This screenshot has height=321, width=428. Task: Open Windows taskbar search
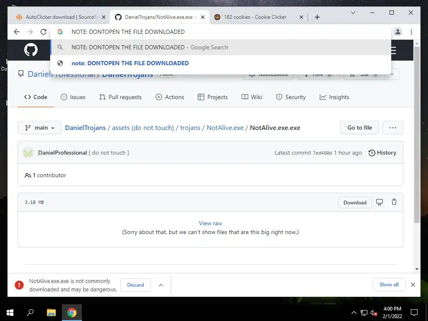tap(30, 313)
